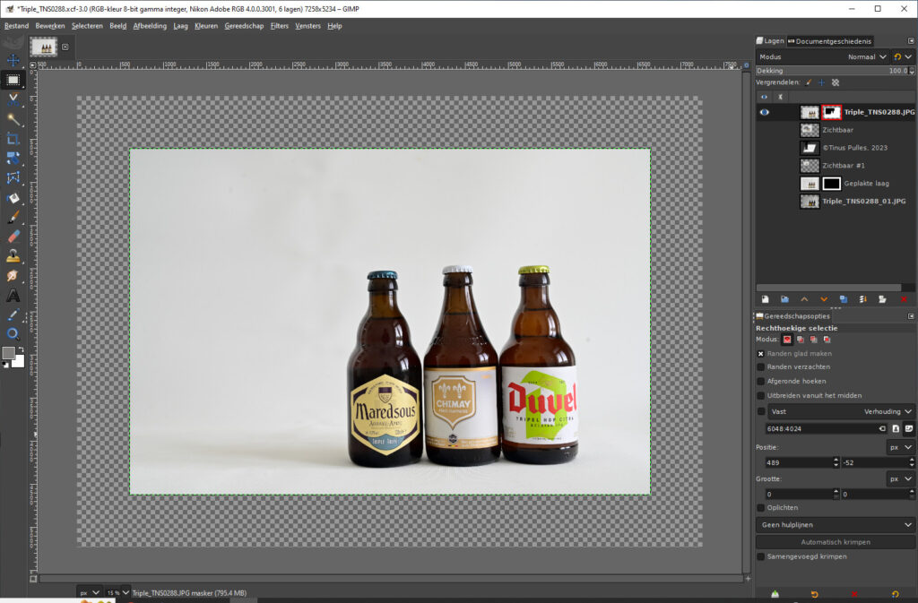Open Bestand menu
Image resolution: width=918 pixels, height=603 pixels.
pyautogui.click(x=16, y=26)
